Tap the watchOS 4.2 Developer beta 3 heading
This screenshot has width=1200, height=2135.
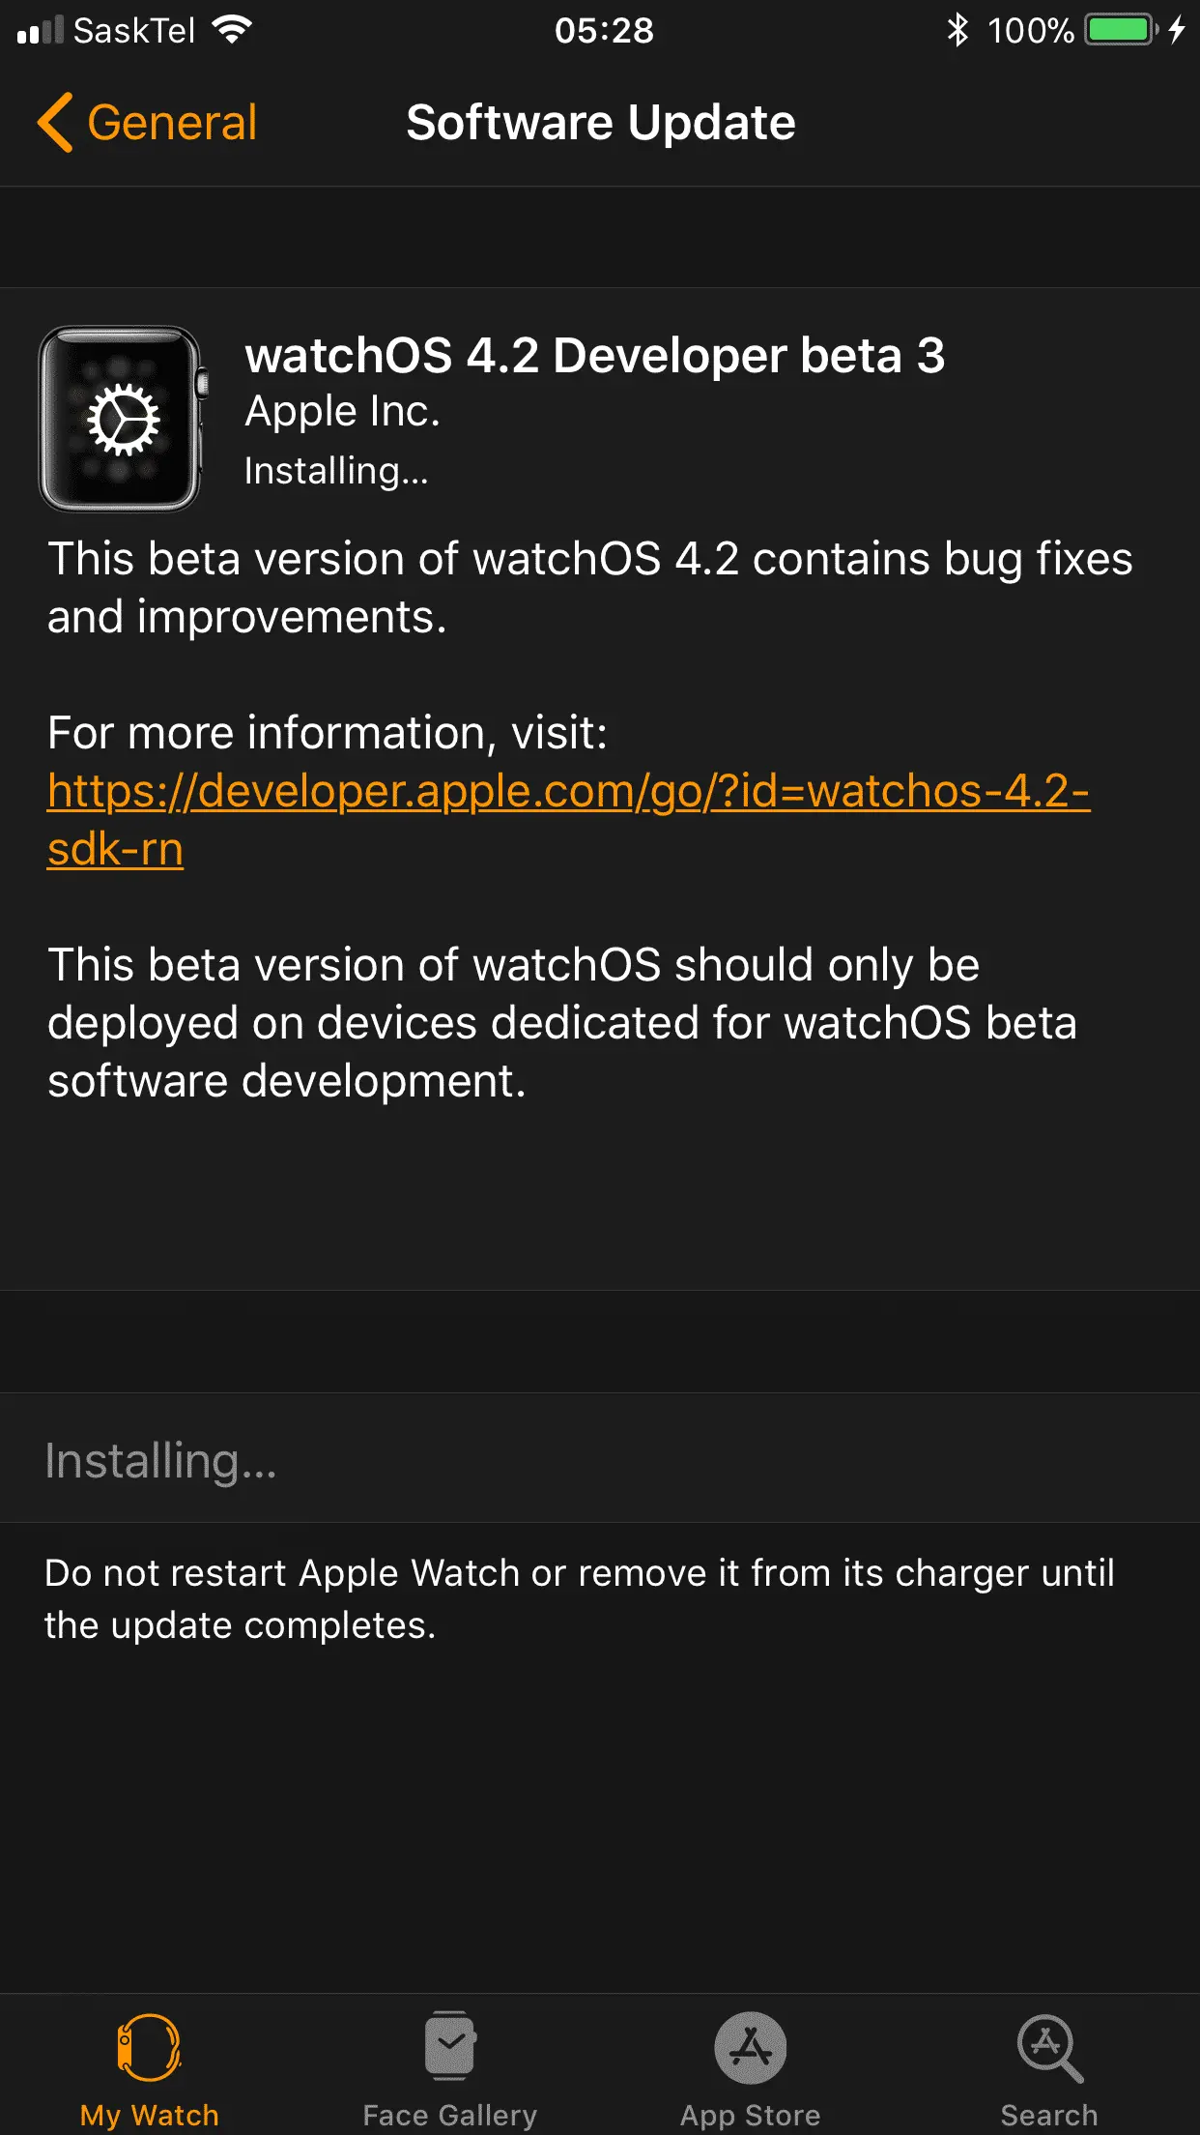pos(594,355)
